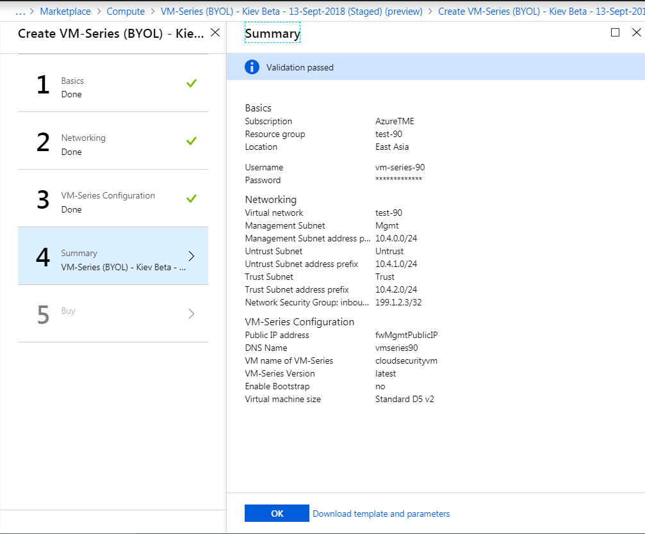Expand collapsed breadcrumb ellipsis
The height and width of the screenshot is (534, 645).
[20, 12]
